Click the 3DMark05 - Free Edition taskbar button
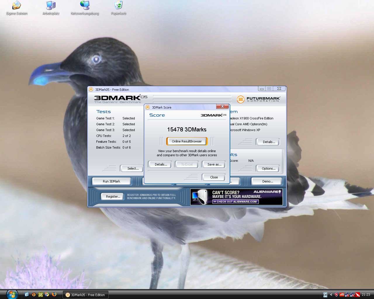374x299 pixels. tap(85, 295)
